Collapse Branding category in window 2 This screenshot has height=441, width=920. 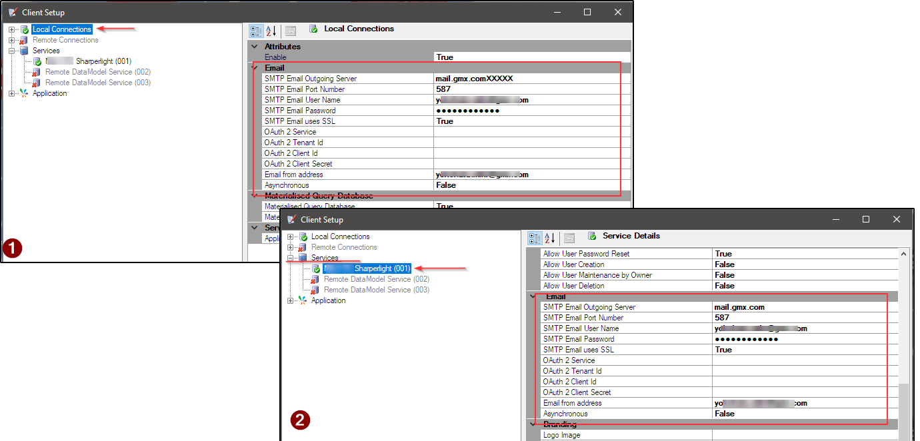coord(533,424)
